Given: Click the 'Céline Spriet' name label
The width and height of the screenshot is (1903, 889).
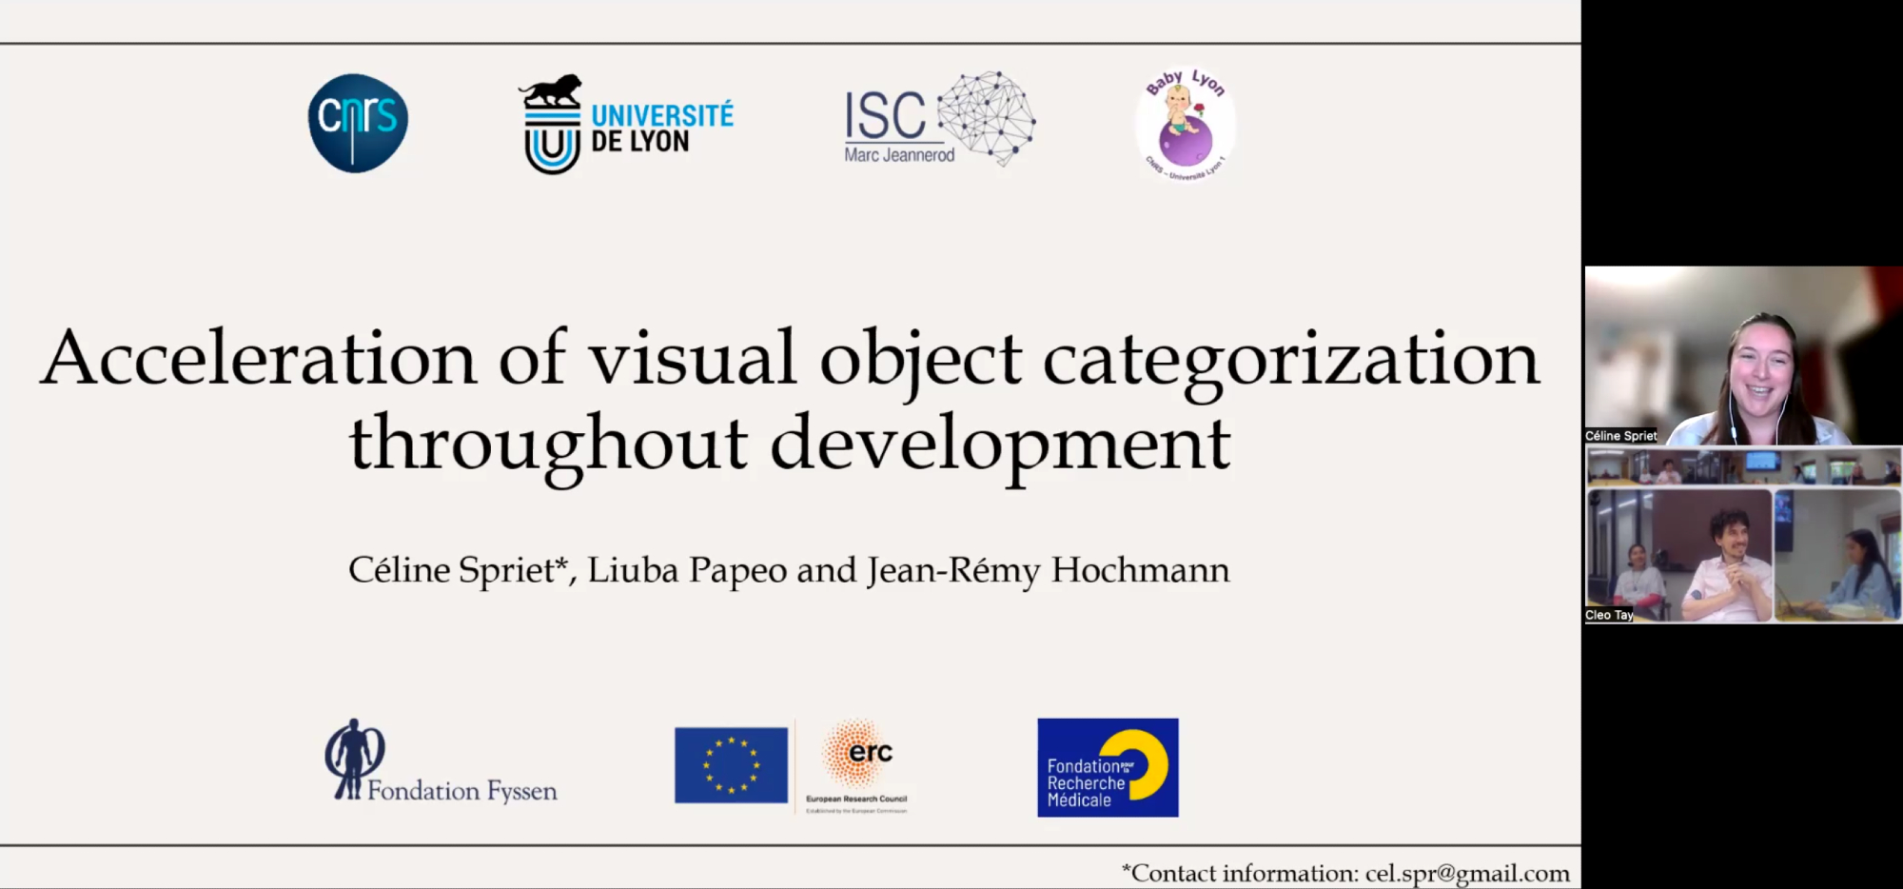Looking at the screenshot, I should click(1621, 436).
